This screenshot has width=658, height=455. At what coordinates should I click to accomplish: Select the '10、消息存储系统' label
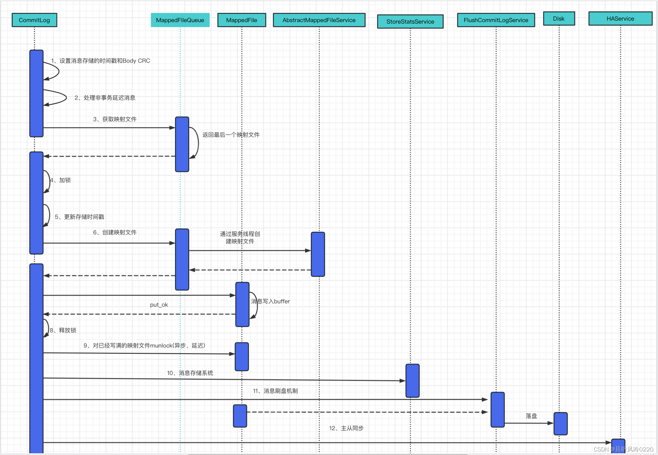(x=190, y=373)
